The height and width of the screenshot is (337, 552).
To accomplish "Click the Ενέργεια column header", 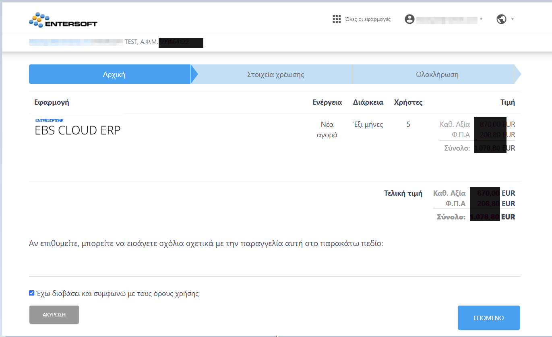I will [x=327, y=102].
